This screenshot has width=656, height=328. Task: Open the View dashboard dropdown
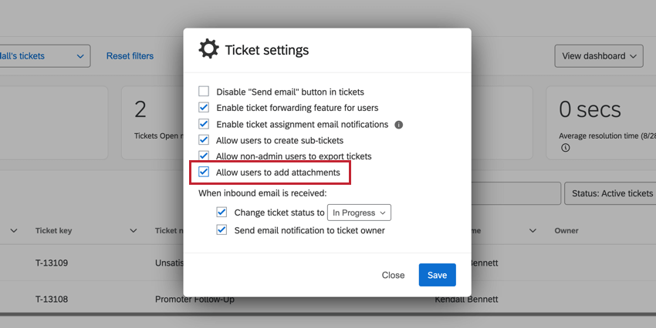click(x=599, y=55)
